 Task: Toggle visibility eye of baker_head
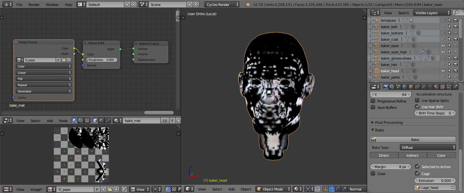pos(443,71)
